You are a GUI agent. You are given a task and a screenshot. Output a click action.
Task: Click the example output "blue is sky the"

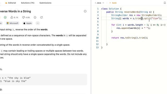(x=15, y=81)
